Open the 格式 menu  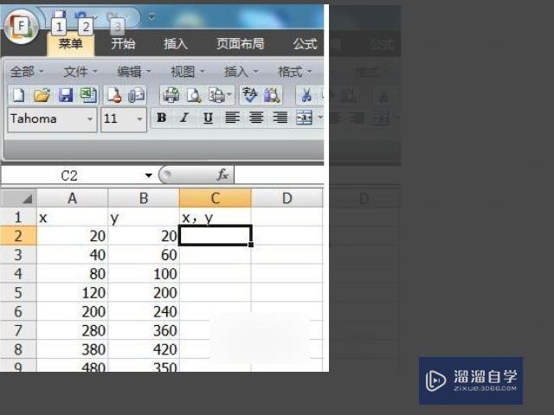click(x=295, y=72)
